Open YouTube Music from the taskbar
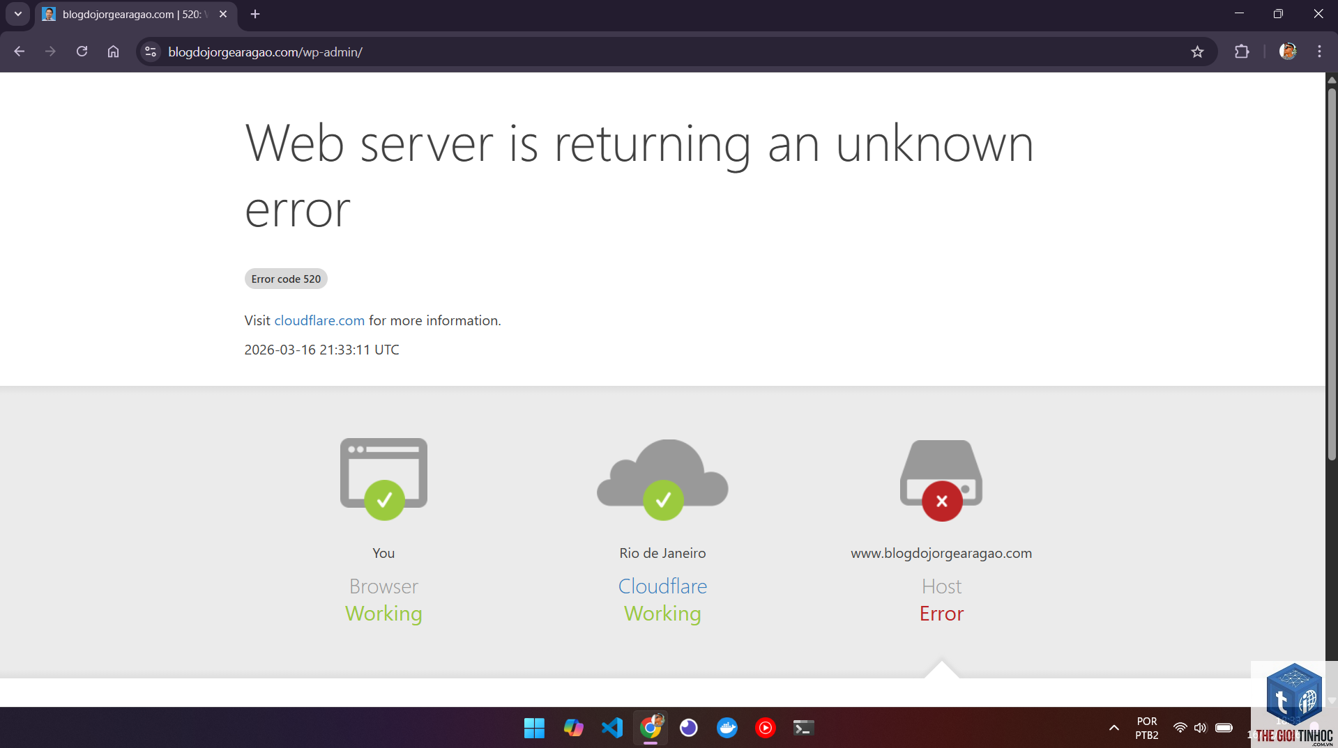The image size is (1338, 748). [766, 728]
